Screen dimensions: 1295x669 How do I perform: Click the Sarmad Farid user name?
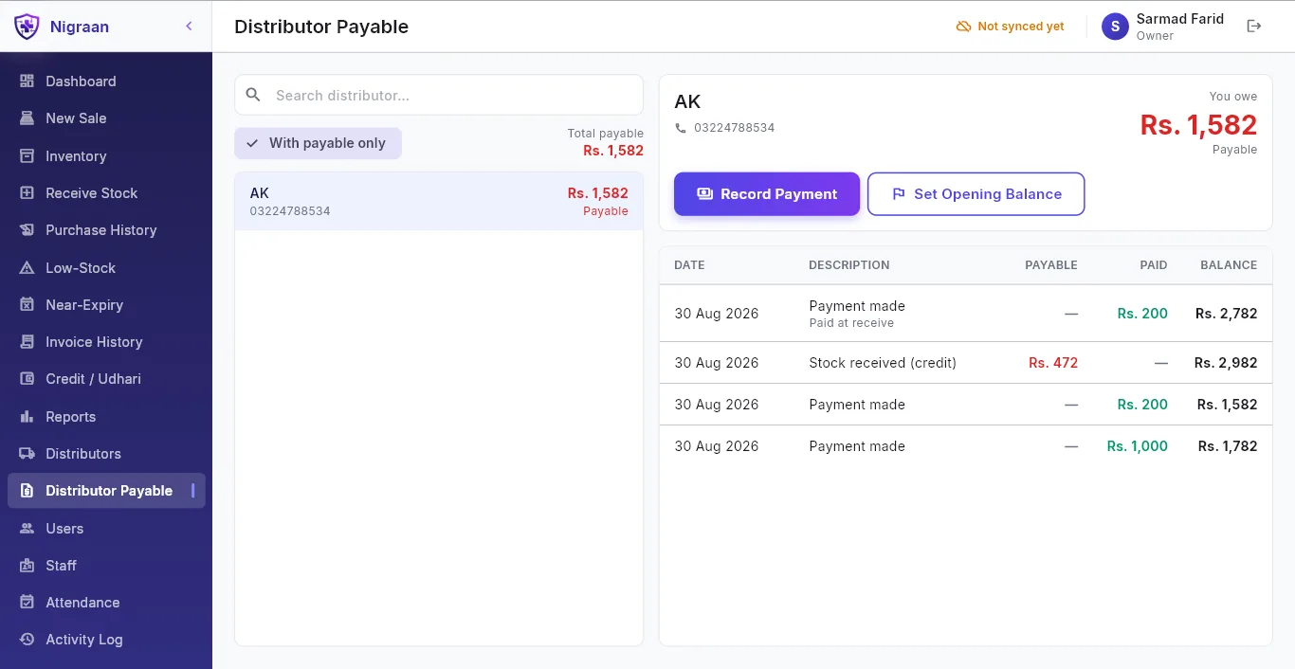coord(1180,19)
